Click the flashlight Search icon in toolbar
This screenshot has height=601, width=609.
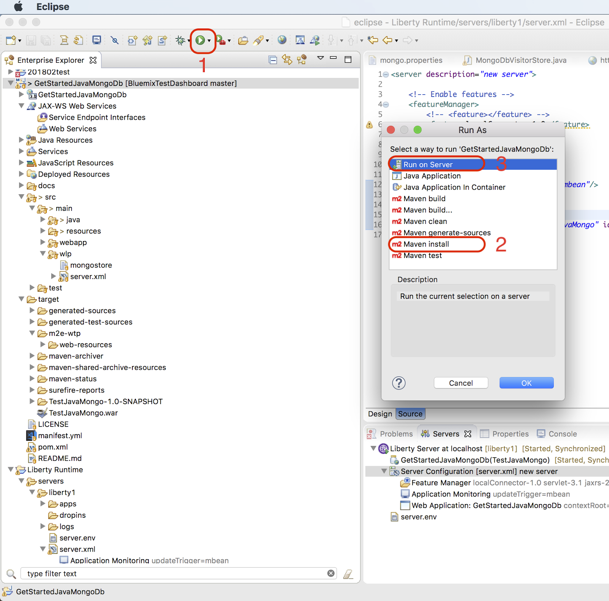(x=258, y=40)
